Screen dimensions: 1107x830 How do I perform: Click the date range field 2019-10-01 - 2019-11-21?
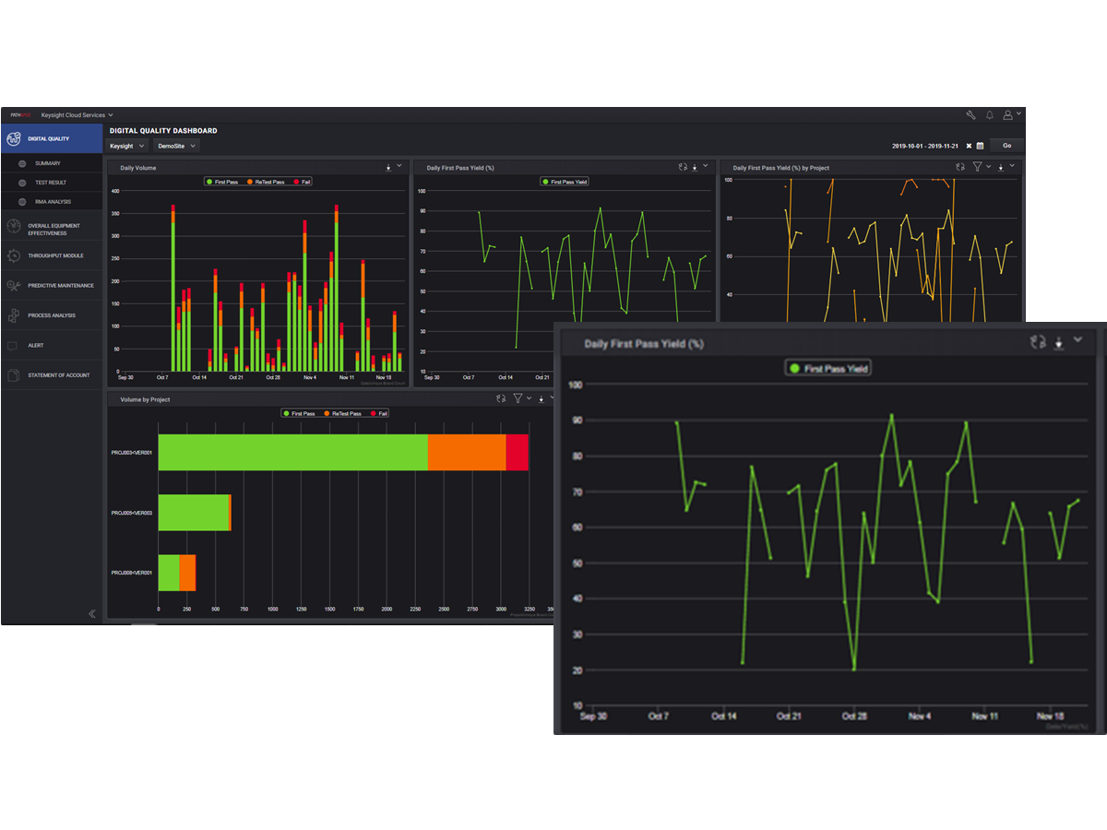pyautogui.click(x=926, y=146)
